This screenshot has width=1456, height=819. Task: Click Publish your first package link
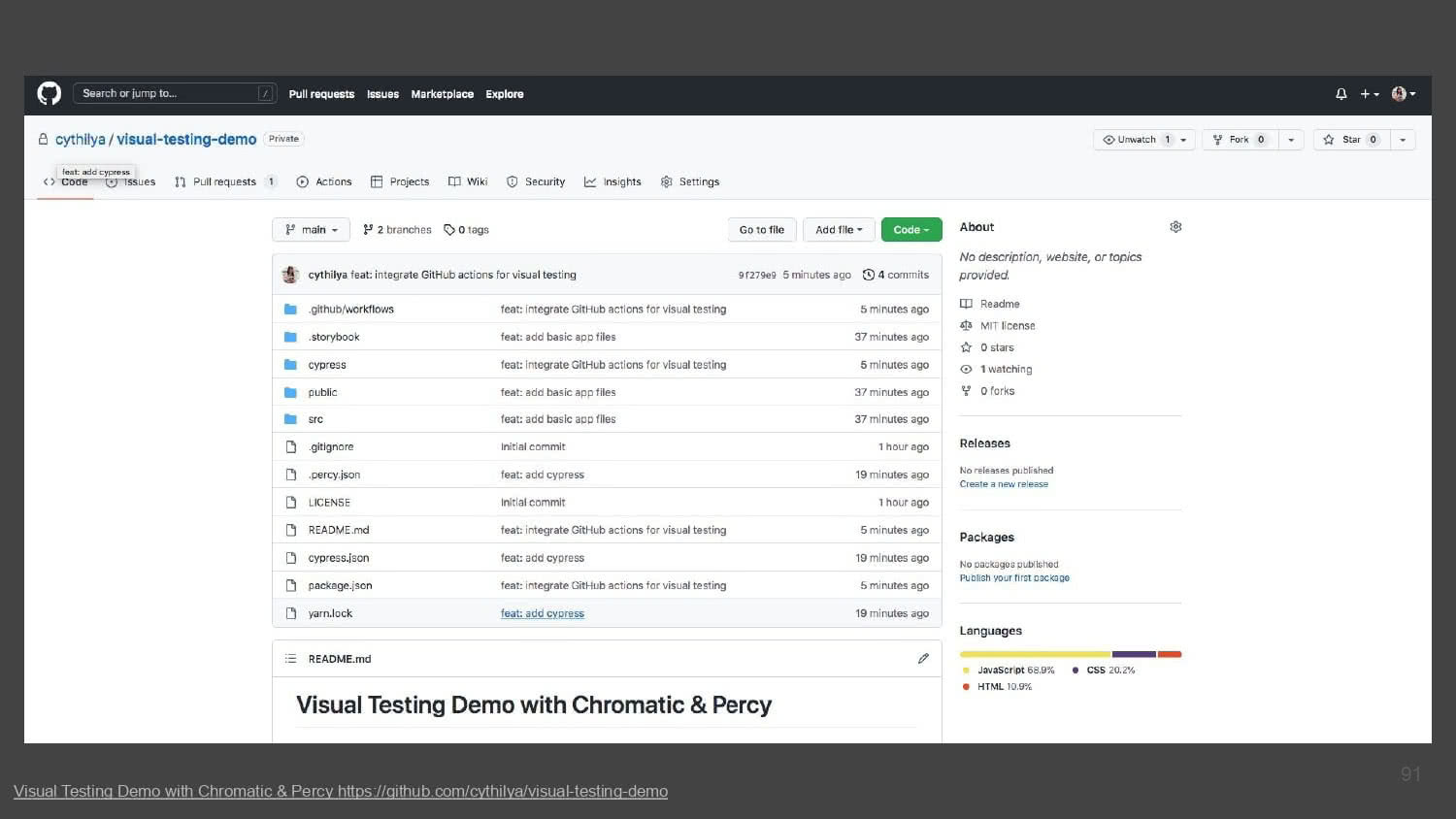[x=1014, y=578]
